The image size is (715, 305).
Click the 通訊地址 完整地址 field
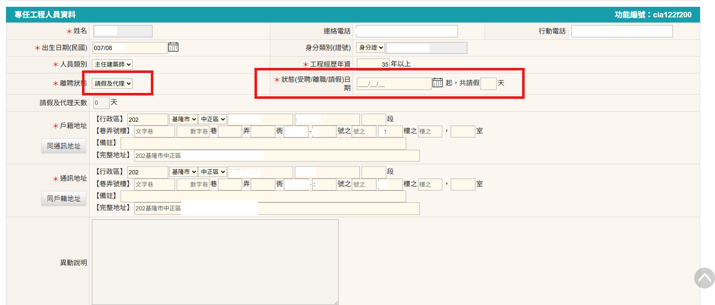pyautogui.click(x=277, y=208)
